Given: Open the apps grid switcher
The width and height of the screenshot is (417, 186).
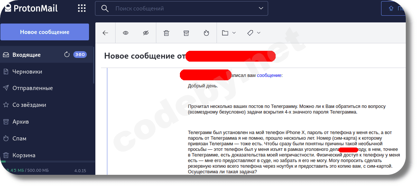Looking at the screenshot, I should pos(82,8).
